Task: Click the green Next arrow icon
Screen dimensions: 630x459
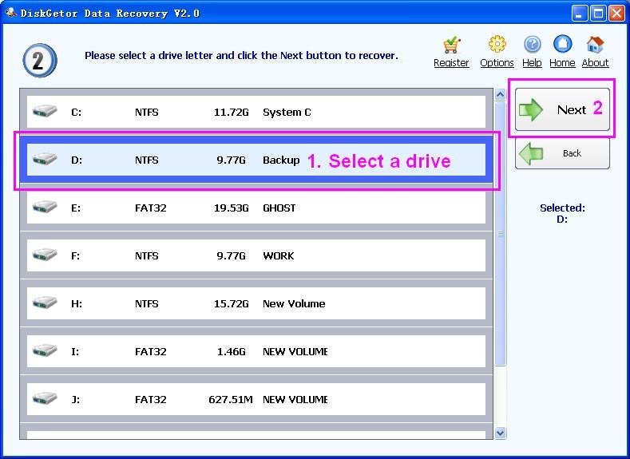Action: [x=531, y=109]
